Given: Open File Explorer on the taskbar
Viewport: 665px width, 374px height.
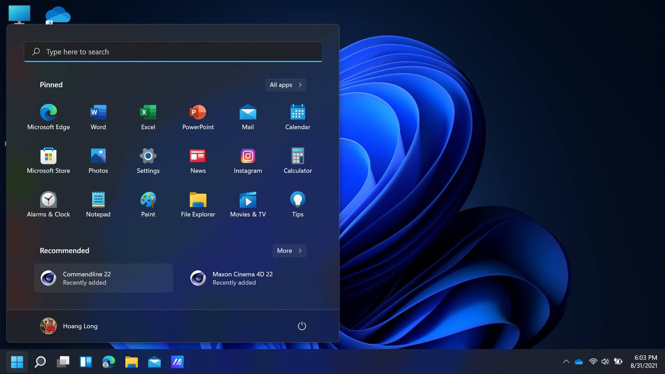Looking at the screenshot, I should pyautogui.click(x=132, y=362).
